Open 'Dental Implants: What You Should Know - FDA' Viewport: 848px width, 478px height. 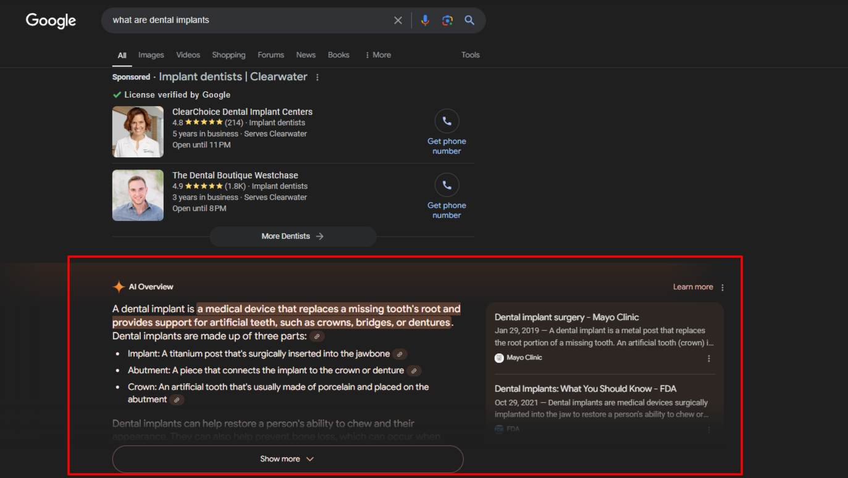tap(586, 389)
